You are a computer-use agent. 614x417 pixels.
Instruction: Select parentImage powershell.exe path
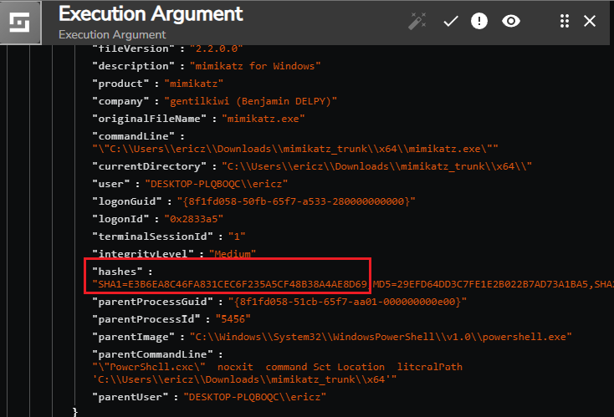(x=381, y=337)
